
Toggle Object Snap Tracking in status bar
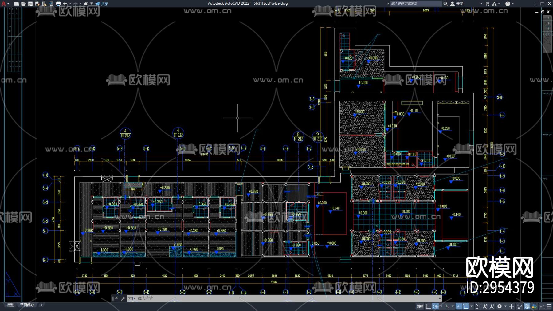tap(459, 306)
